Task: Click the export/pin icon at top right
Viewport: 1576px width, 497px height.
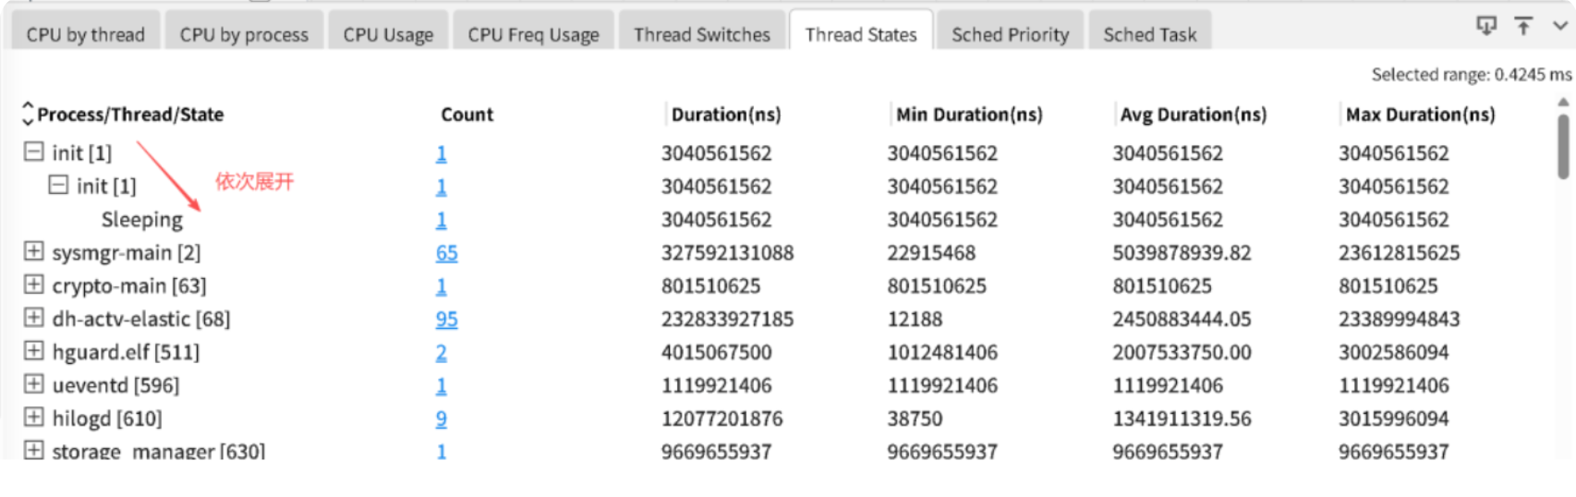Action: point(1485,26)
